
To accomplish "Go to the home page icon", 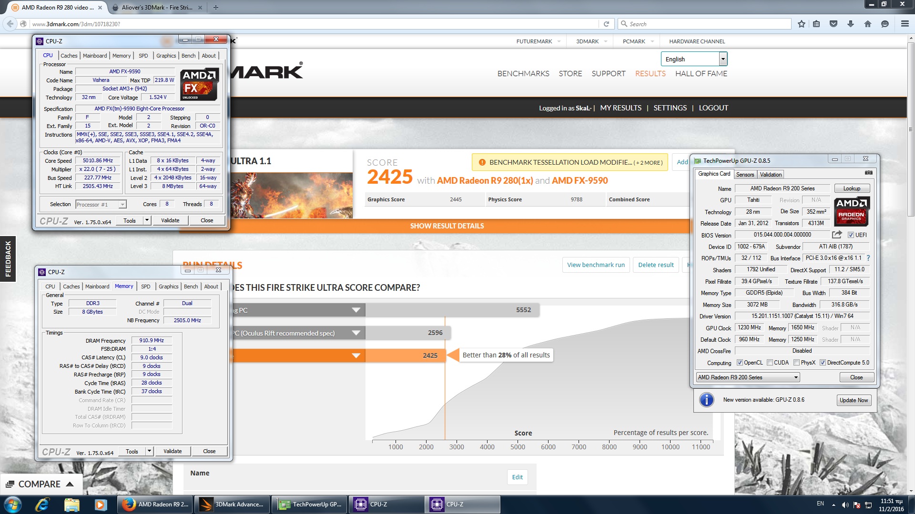I will tap(867, 24).
